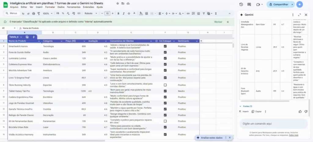The image size is (313, 142).
Task: Uncheck stock box for Luminária Lumina
Action: point(165,58)
